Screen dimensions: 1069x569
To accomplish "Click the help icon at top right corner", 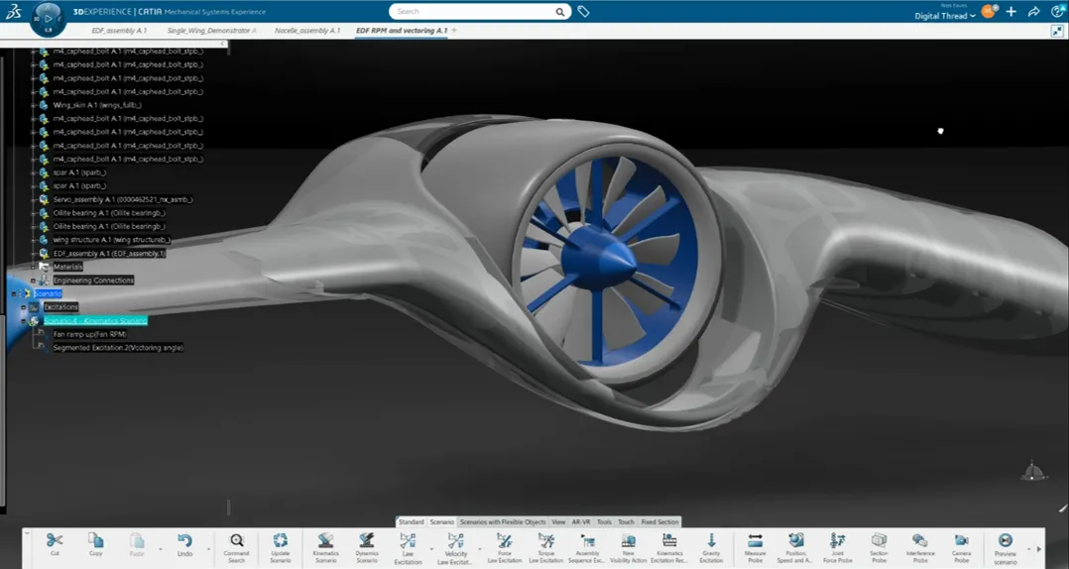I will pos(1058,12).
